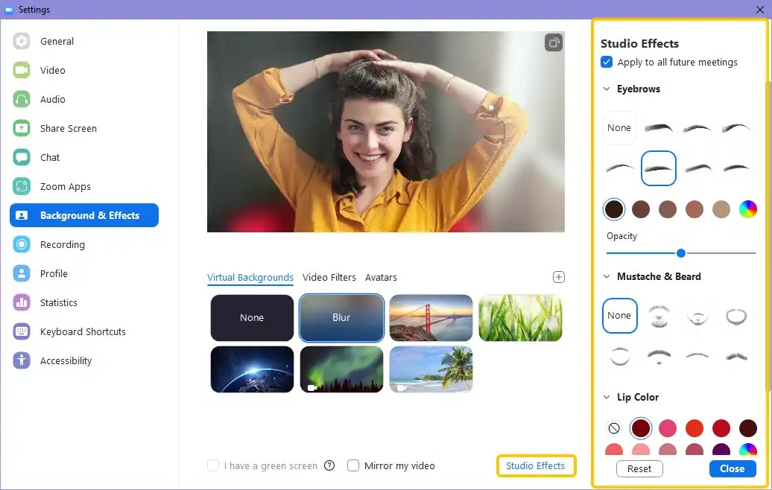The width and height of the screenshot is (772, 490).
Task: Switch to the Video Filters tab
Action: tap(329, 277)
